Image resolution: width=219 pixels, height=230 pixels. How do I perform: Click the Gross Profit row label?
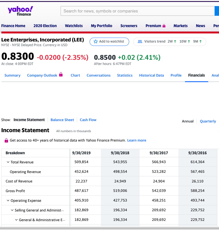15,191
